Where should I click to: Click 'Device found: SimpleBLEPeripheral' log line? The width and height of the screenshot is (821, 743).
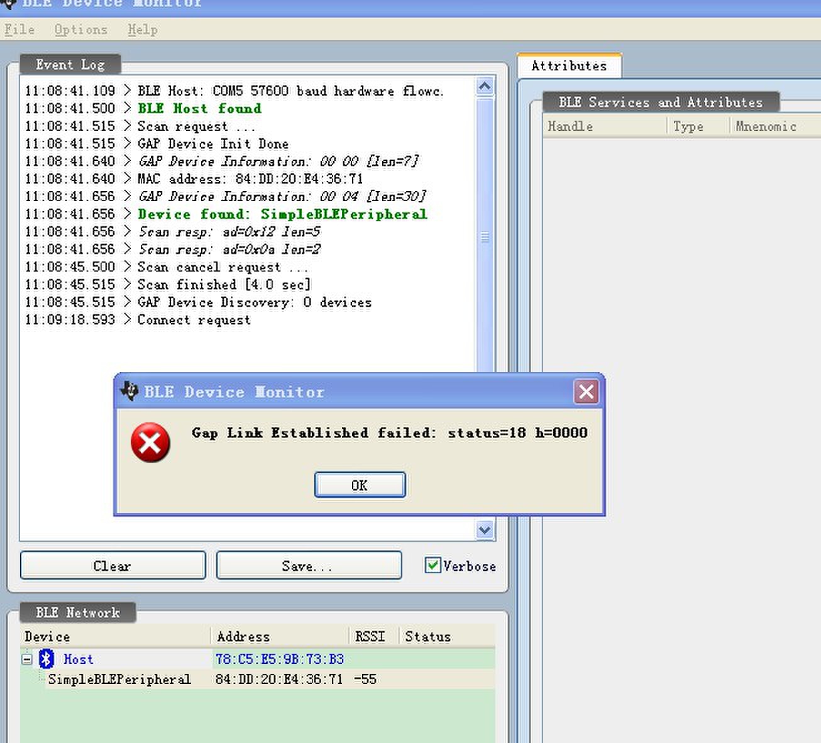click(x=226, y=214)
